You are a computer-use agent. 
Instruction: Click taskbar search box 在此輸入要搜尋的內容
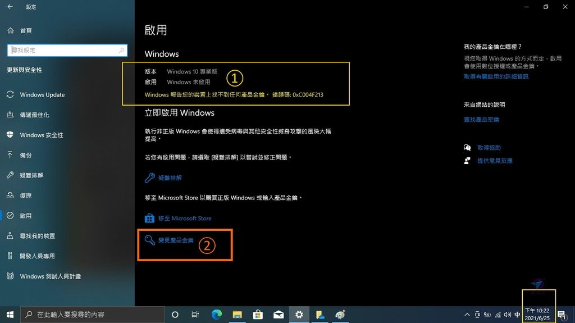click(93, 315)
